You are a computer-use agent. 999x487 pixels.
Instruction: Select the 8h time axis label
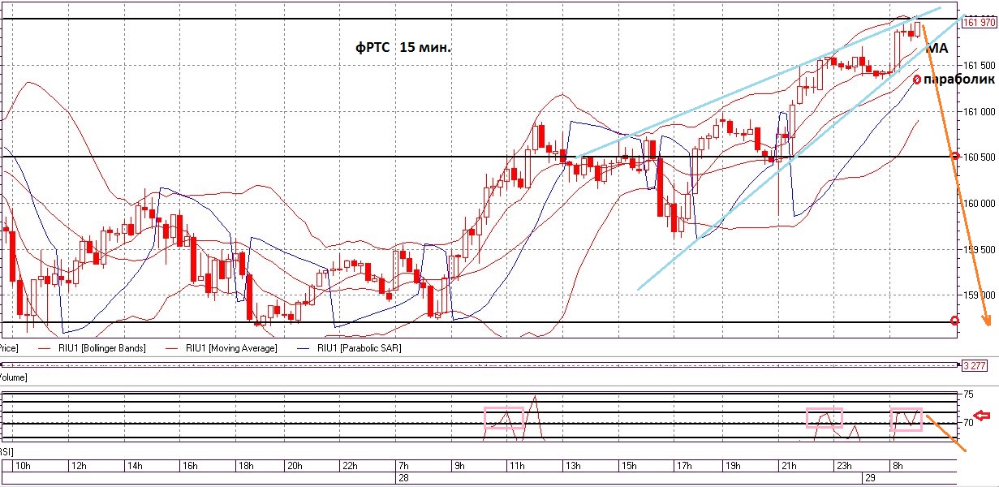point(896,466)
